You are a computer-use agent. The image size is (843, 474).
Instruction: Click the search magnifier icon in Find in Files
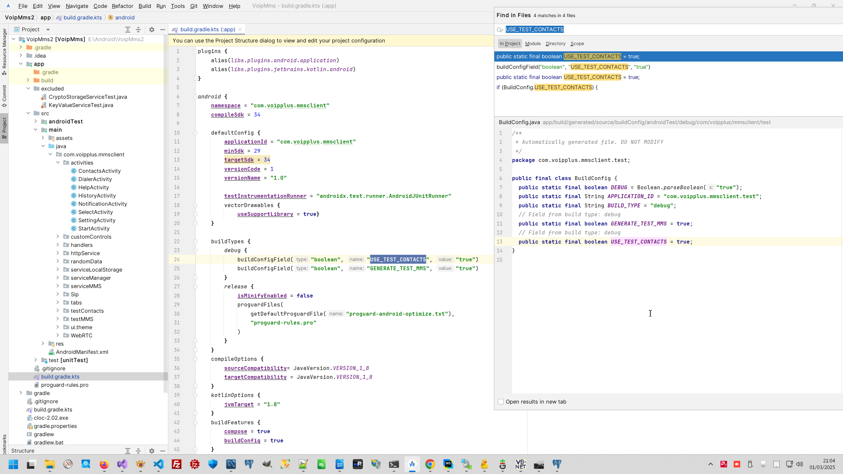[x=500, y=30]
